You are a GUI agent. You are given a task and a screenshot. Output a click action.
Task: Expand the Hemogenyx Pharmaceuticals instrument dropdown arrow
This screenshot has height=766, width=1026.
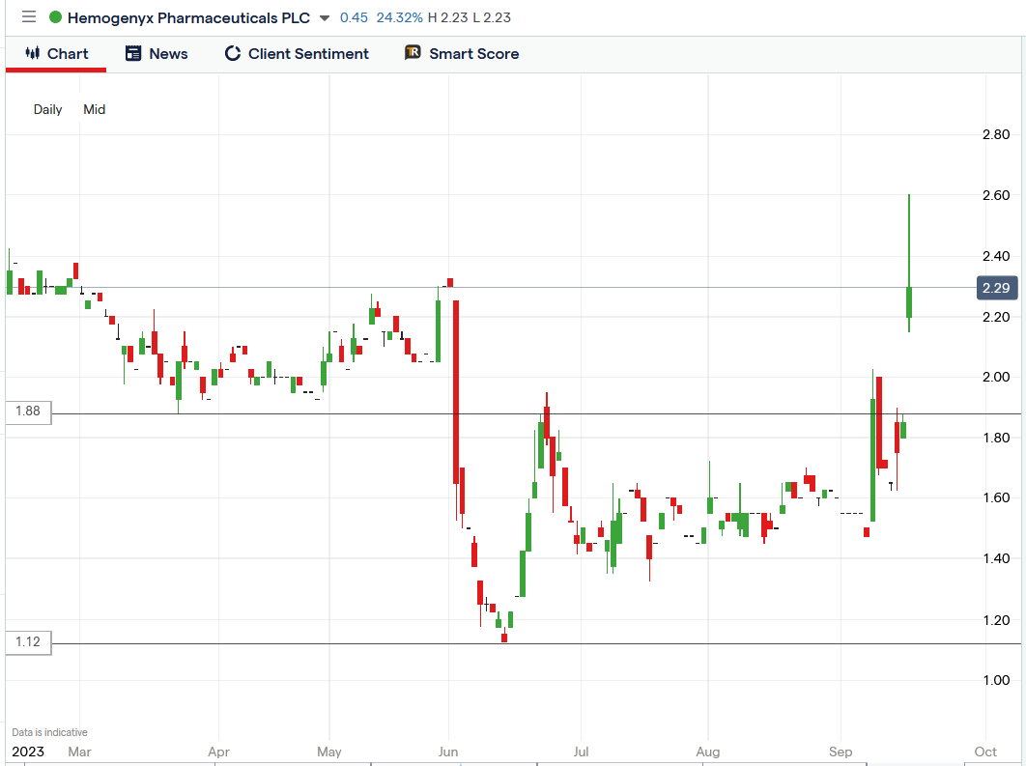click(x=325, y=18)
